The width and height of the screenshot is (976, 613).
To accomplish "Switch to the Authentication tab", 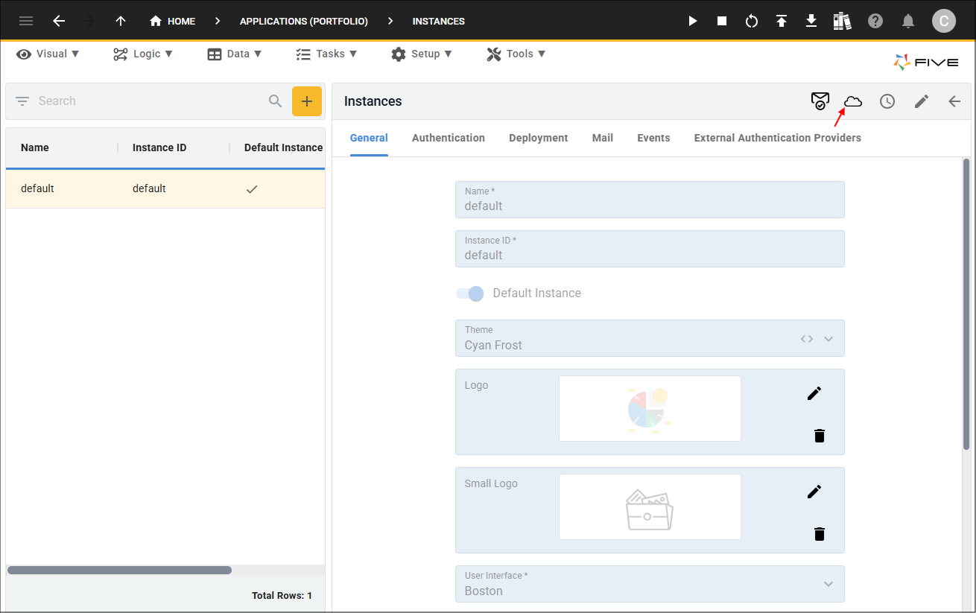I will coord(448,138).
